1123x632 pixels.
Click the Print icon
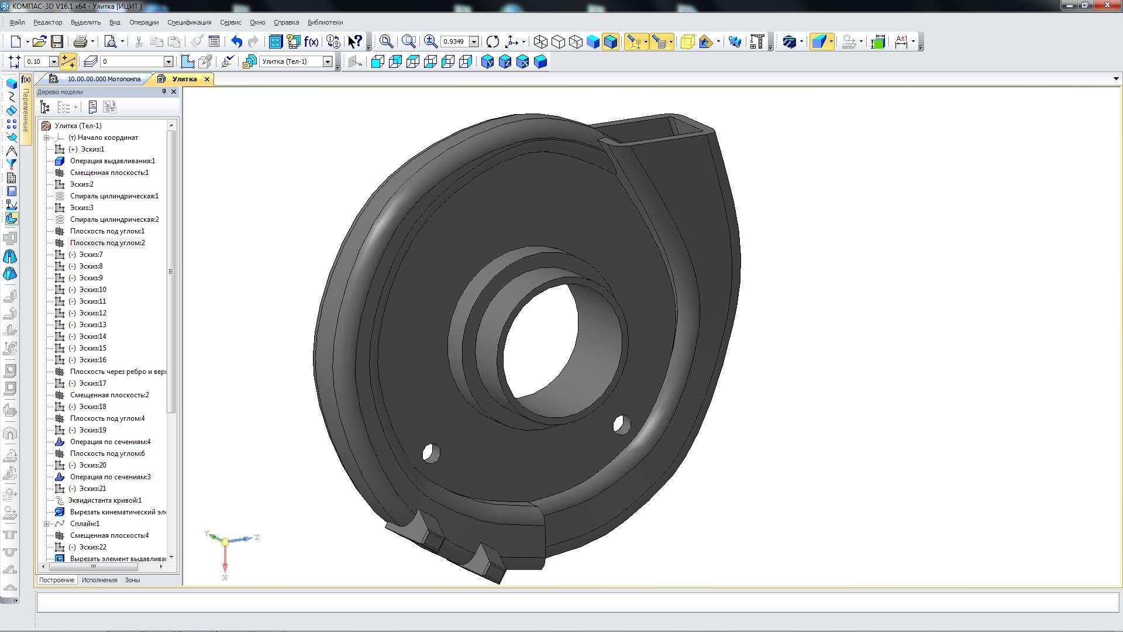(x=80, y=42)
